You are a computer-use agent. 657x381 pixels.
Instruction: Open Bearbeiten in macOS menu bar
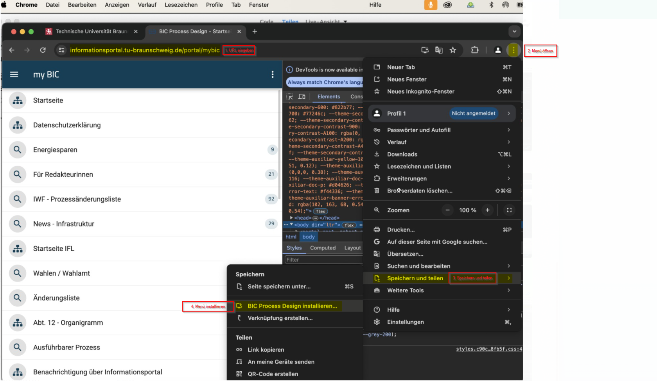point(82,5)
